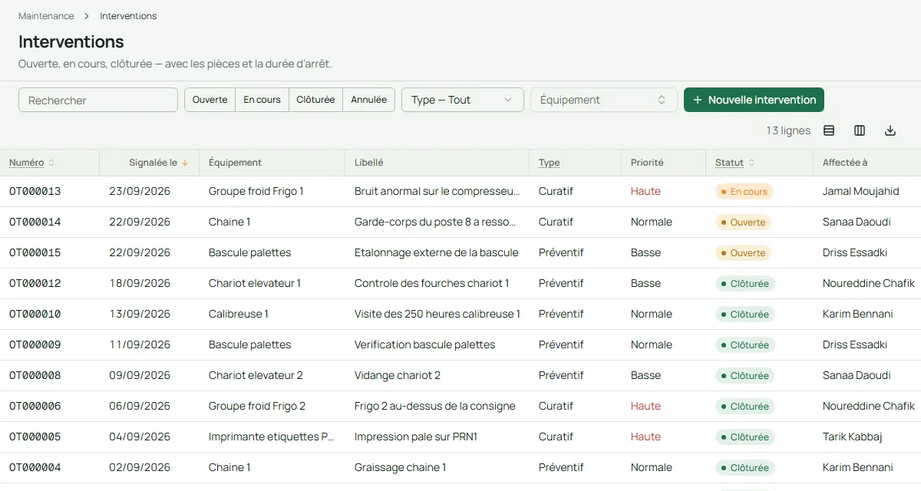This screenshot has height=491, width=921.
Task: Select row number OT000012
Action: click(x=35, y=283)
